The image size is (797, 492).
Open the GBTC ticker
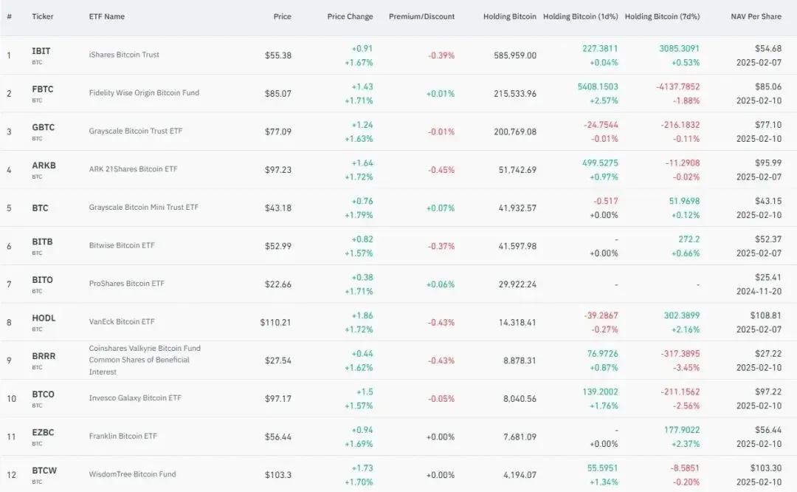coord(44,127)
